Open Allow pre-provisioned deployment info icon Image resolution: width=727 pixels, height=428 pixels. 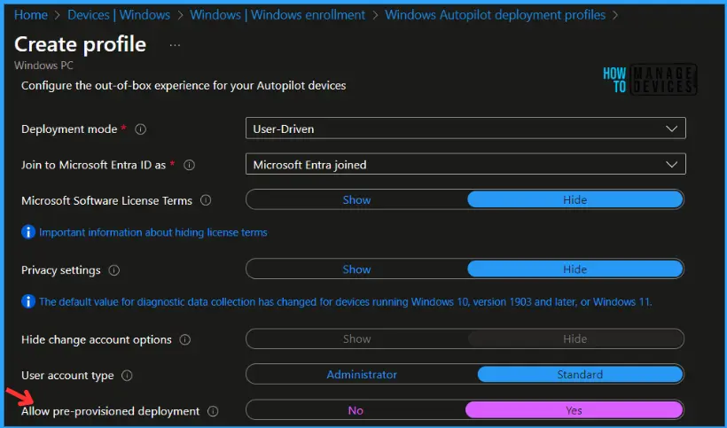click(213, 411)
